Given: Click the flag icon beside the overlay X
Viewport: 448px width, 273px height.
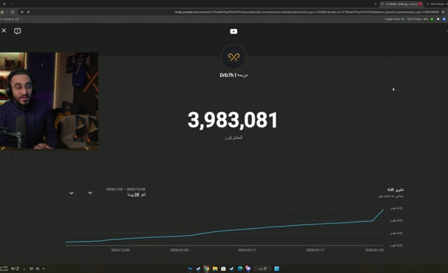Looking at the screenshot, I should [x=17, y=31].
